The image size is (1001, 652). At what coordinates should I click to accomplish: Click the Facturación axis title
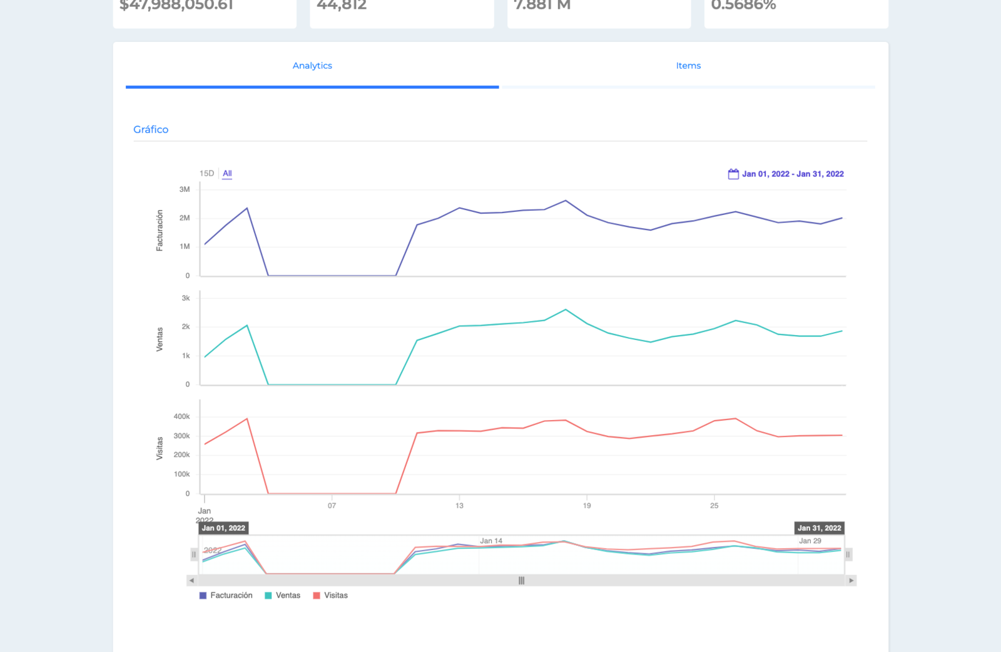tap(160, 231)
